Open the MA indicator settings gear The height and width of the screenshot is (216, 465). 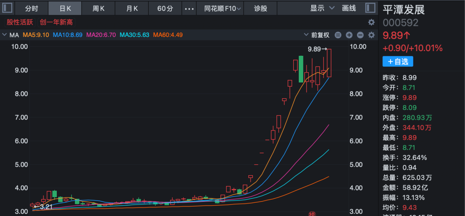tap(371, 35)
